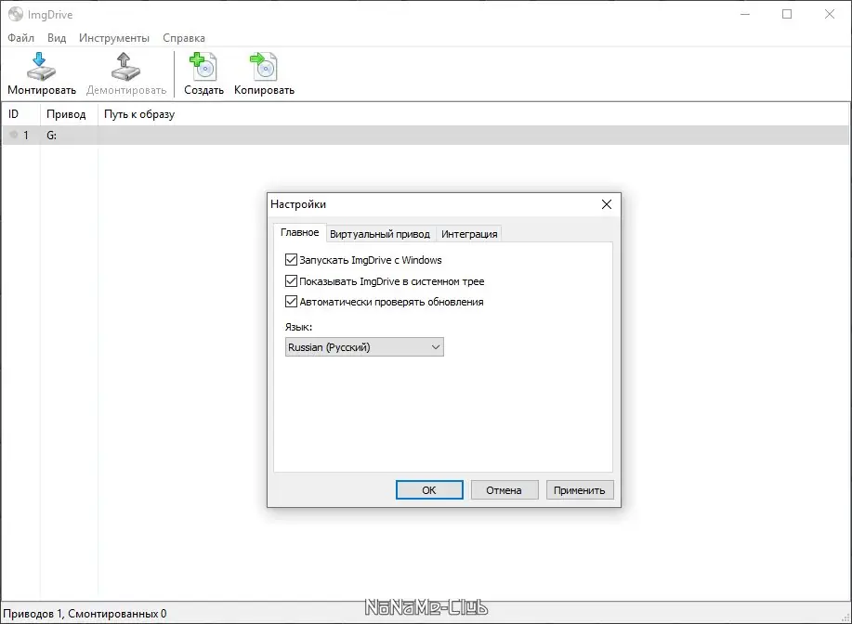852x624 pixels.
Task: Open the Язык language dropdown
Action: 364,347
